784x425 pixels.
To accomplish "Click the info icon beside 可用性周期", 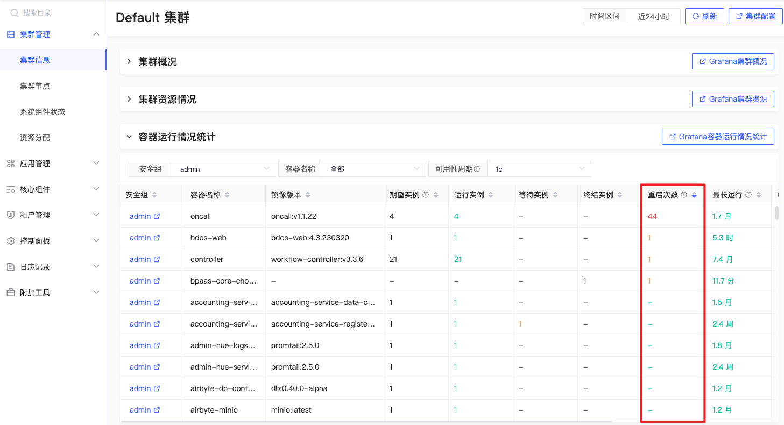I will pos(477,169).
